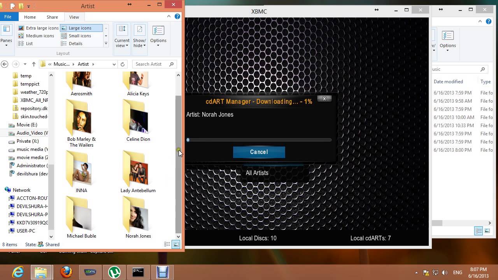Switch layout to Details
Screen dimensions: 498x280
pyautogui.click(x=72, y=44)
